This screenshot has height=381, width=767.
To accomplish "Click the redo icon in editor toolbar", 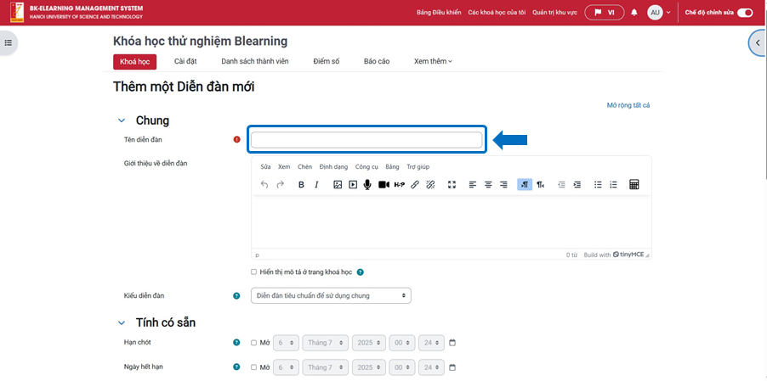I will 281,184.
